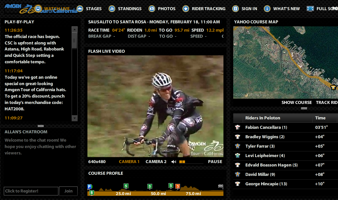Click the blue P marker on course profile
This screenshot has height=200, width=338.
click(89, 186)
